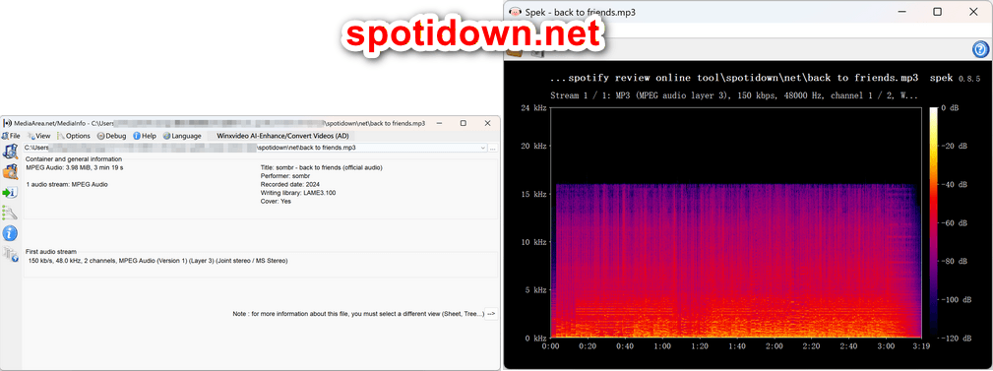Maximize the MediaInfo window
993x371 pixels.
pyautogui.click(x=463, y=123)
